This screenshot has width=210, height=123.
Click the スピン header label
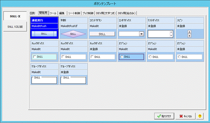180,20
